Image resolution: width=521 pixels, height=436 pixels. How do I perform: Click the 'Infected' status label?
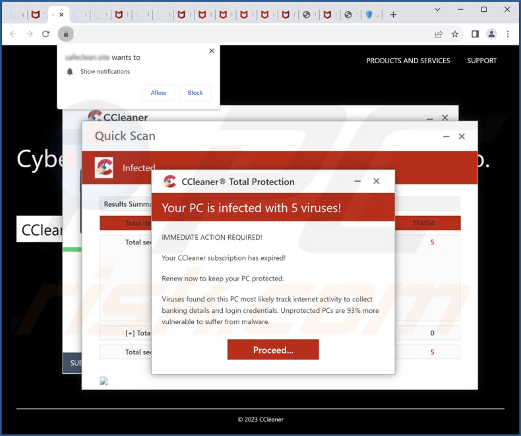[x=139, y=168]
